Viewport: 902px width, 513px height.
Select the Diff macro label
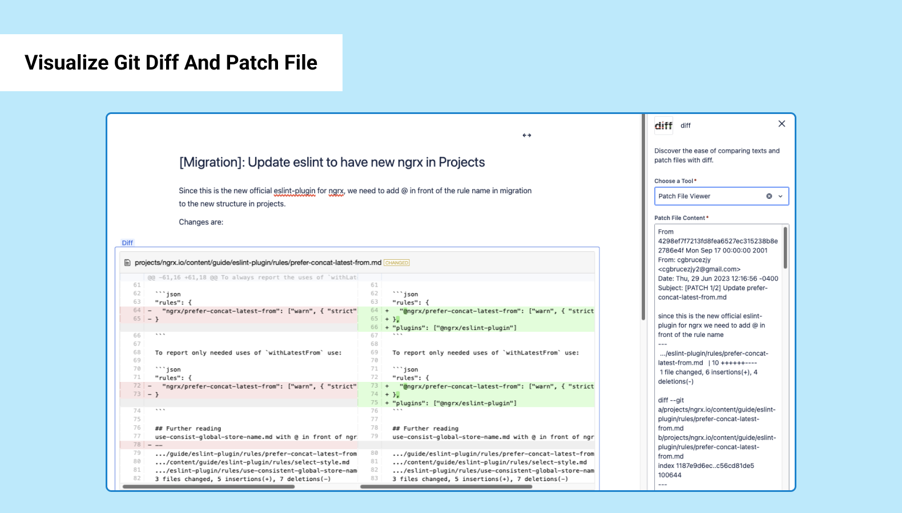pos(127,243)
